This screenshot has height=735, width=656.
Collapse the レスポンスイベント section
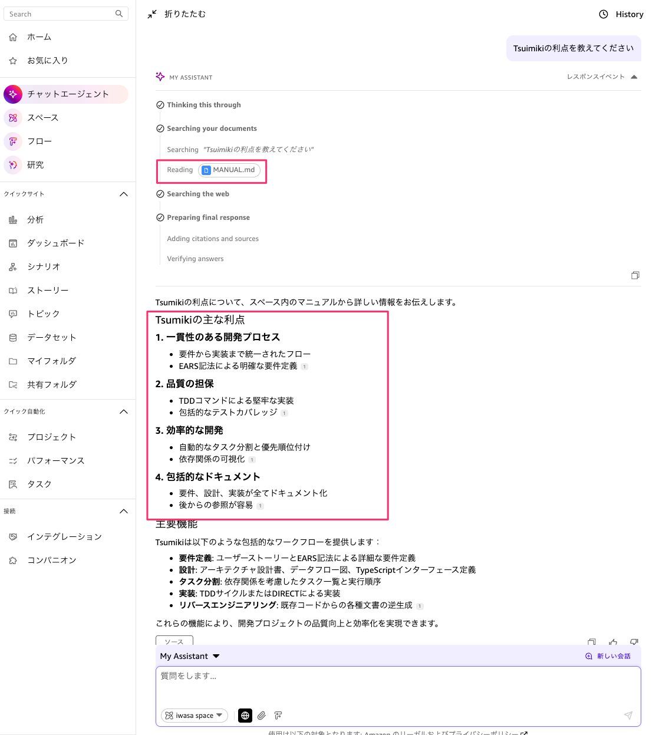pos(634,77)
